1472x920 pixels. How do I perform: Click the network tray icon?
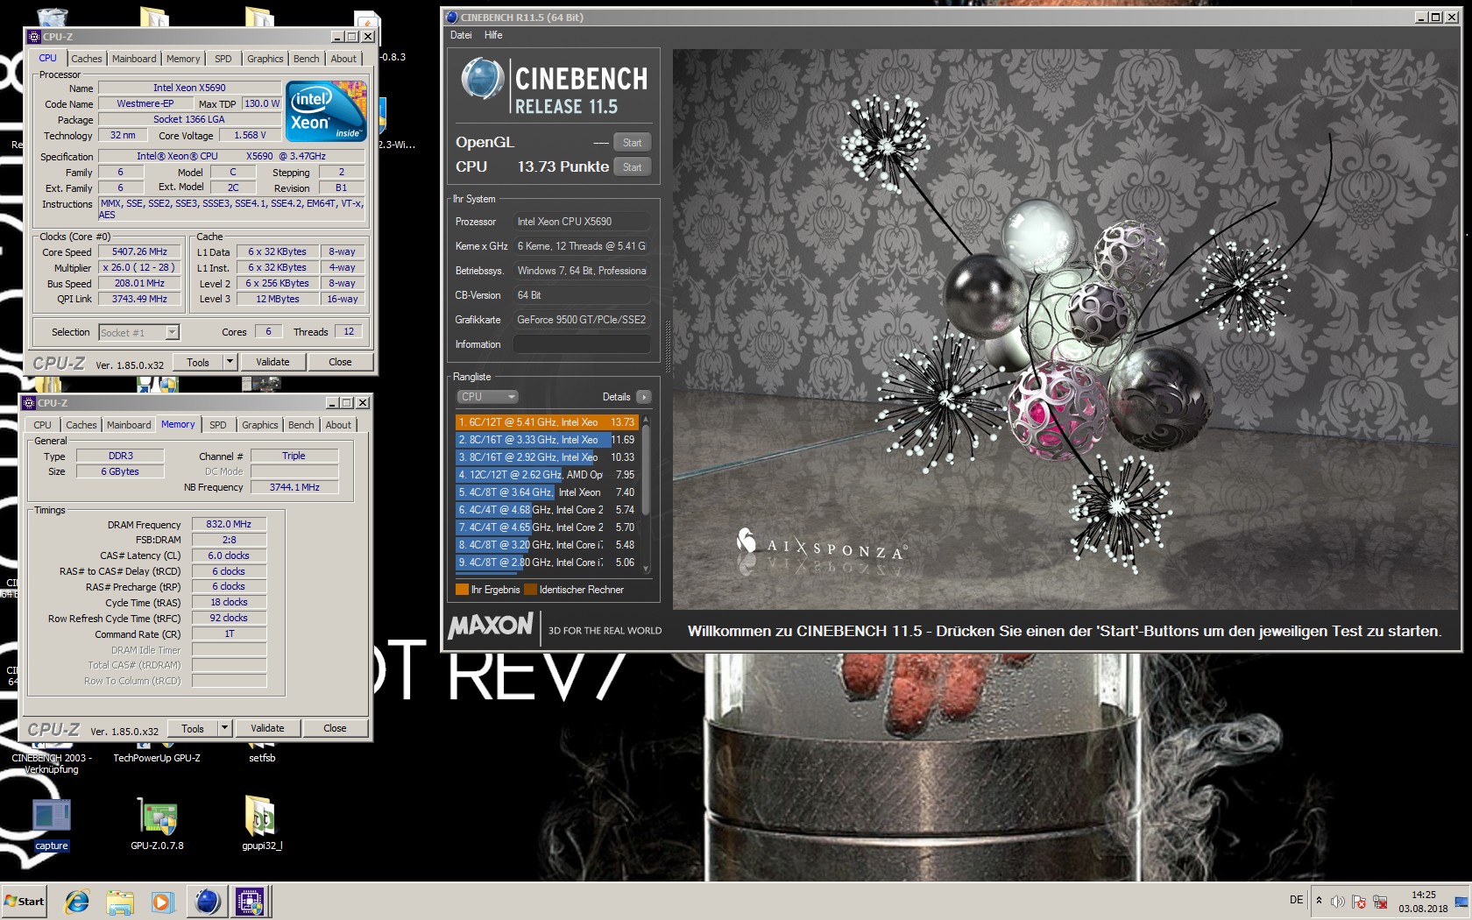coord(1380,902)
